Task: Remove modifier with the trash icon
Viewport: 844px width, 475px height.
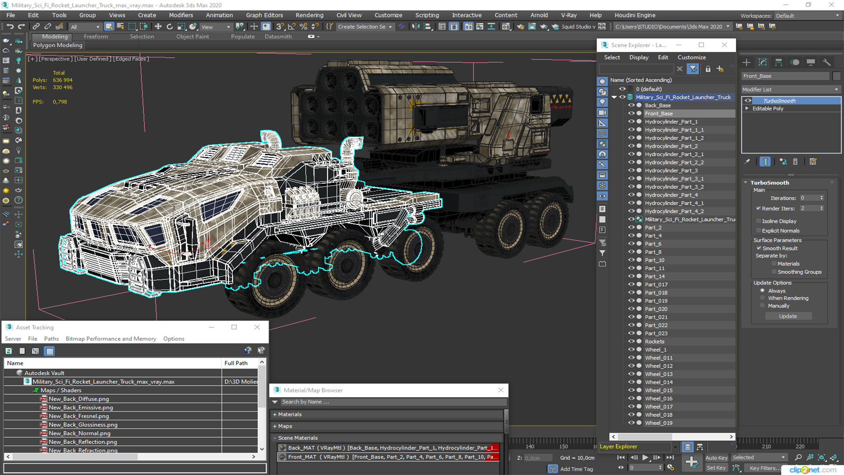Action: coord(795,162)
